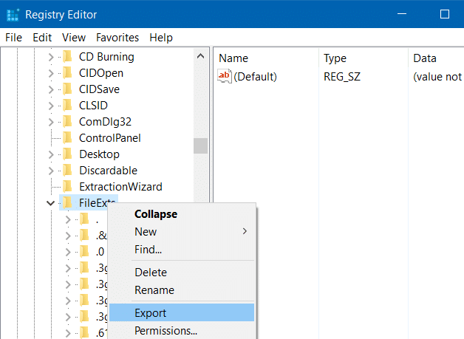Click the ComDlg32 folder icon

point(68,121)
